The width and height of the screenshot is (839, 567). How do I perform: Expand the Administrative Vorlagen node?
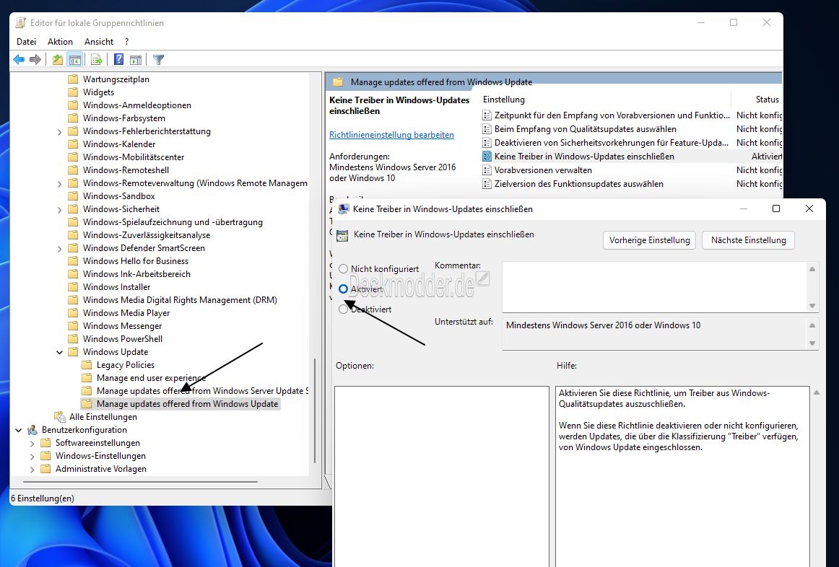(32, 469)
